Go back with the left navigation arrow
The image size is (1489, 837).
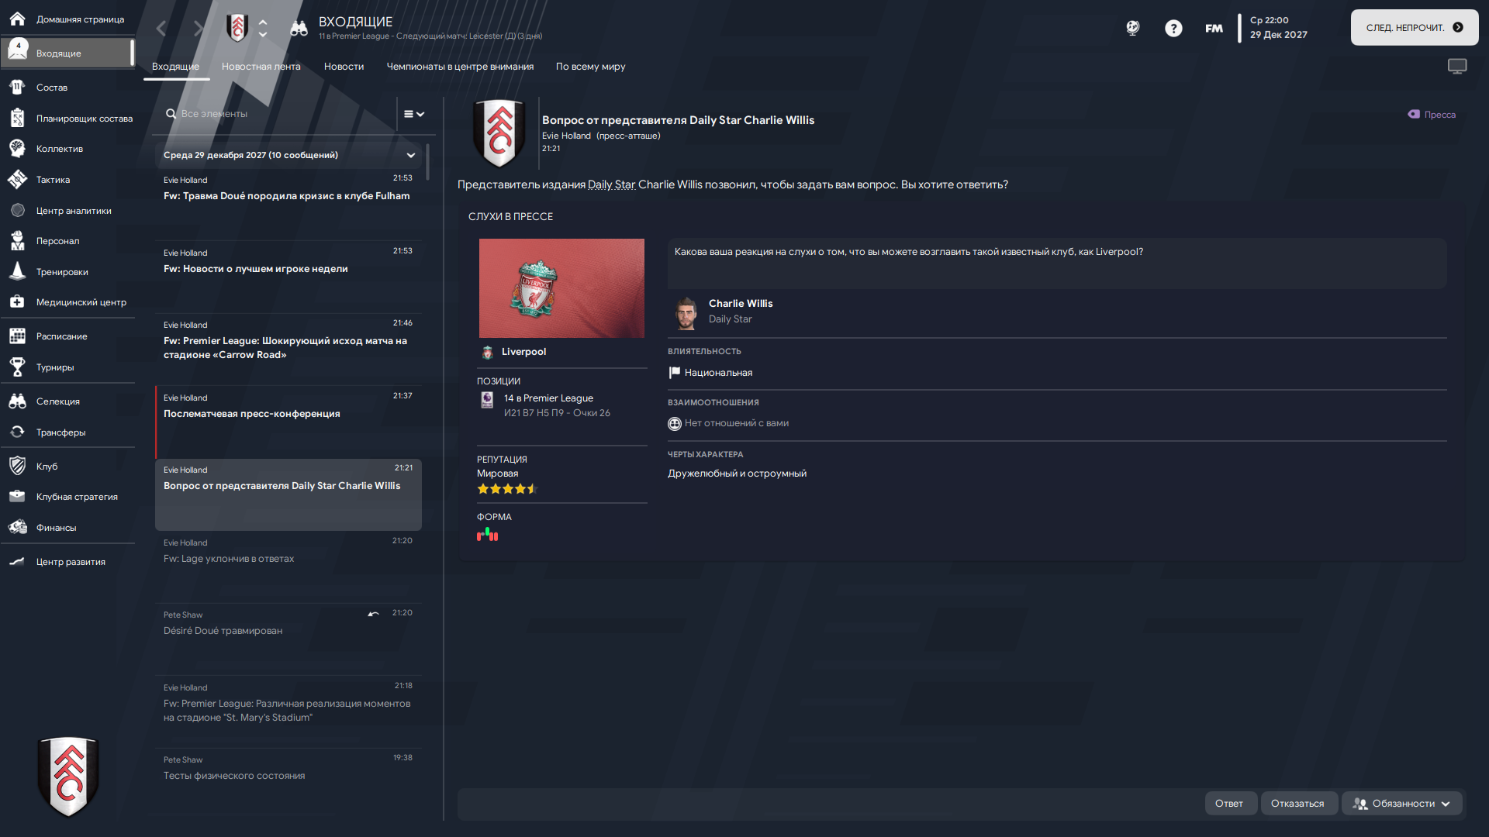coord(161,29)
